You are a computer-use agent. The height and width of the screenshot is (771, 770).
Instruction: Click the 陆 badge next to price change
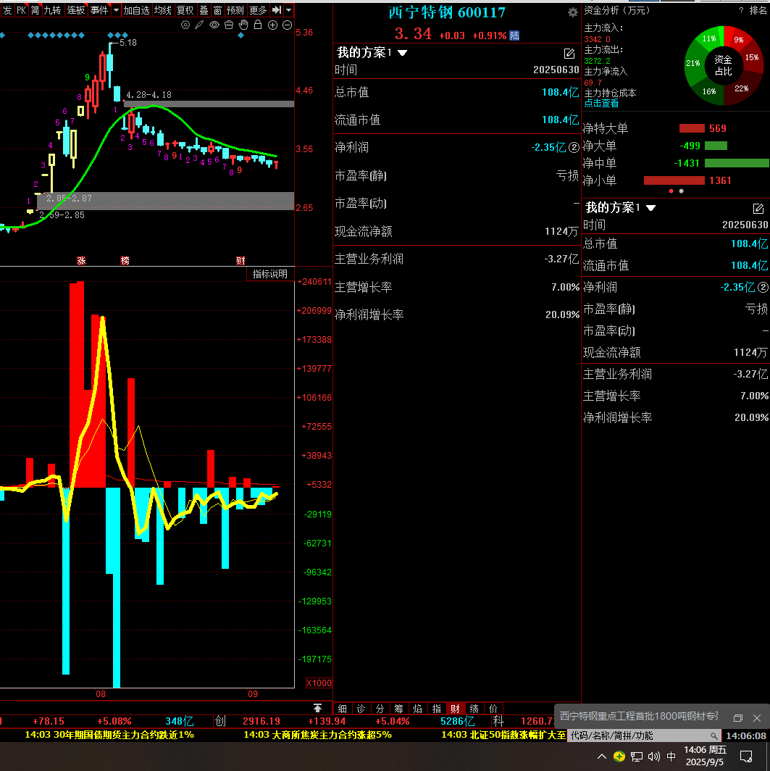tap(514, 36)
